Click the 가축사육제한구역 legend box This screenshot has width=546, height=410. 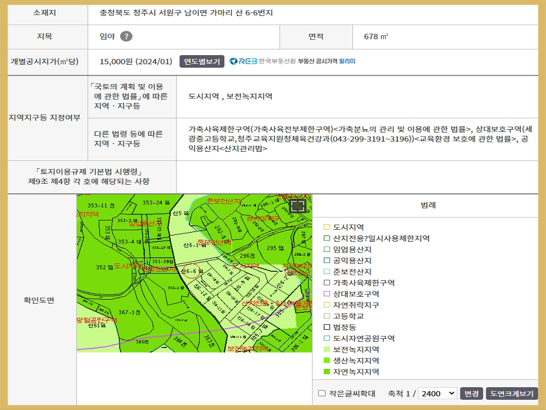(327, 283)
